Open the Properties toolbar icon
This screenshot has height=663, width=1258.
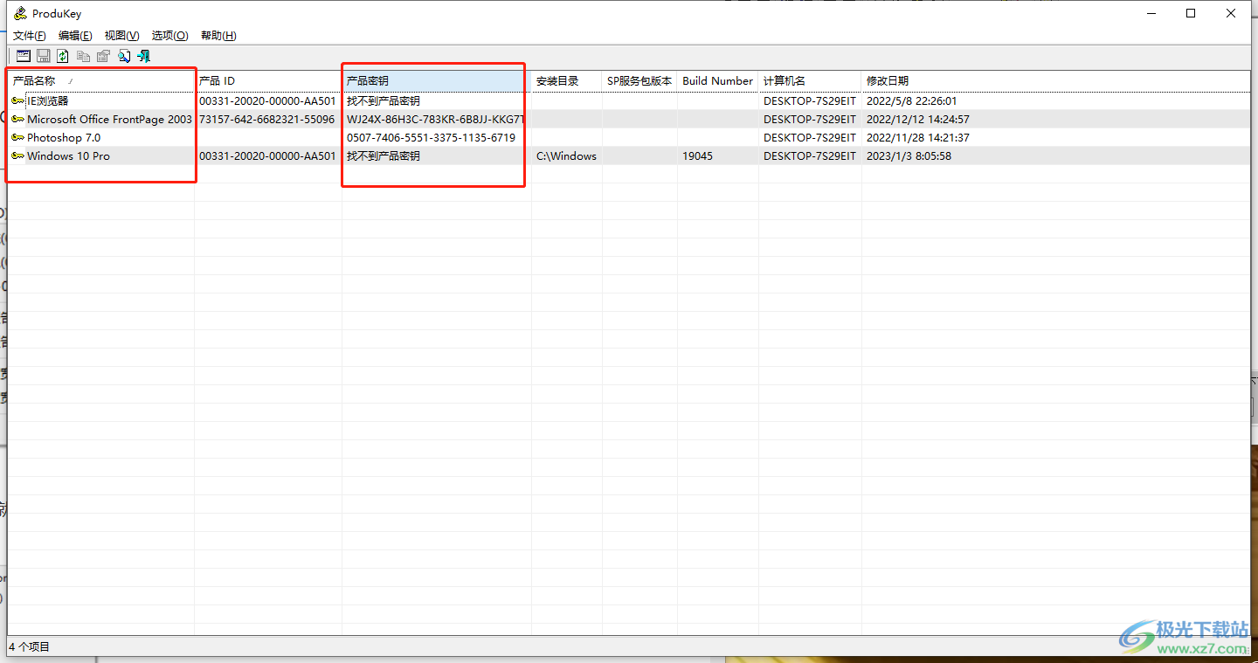pos(103,56)
